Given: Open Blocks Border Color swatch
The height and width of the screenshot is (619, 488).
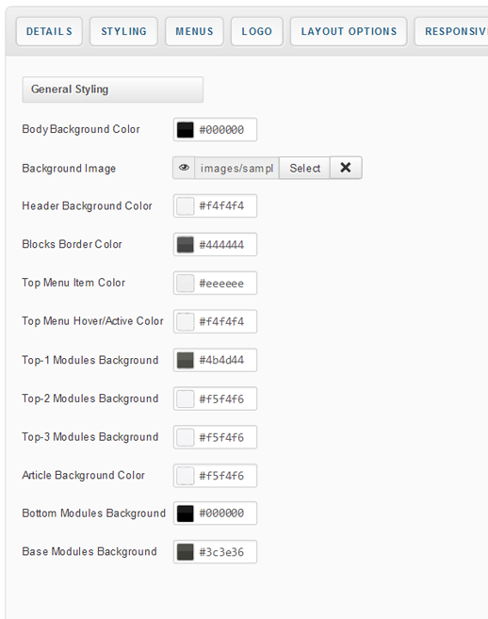Looking at the screenshot, I should 186,244.
